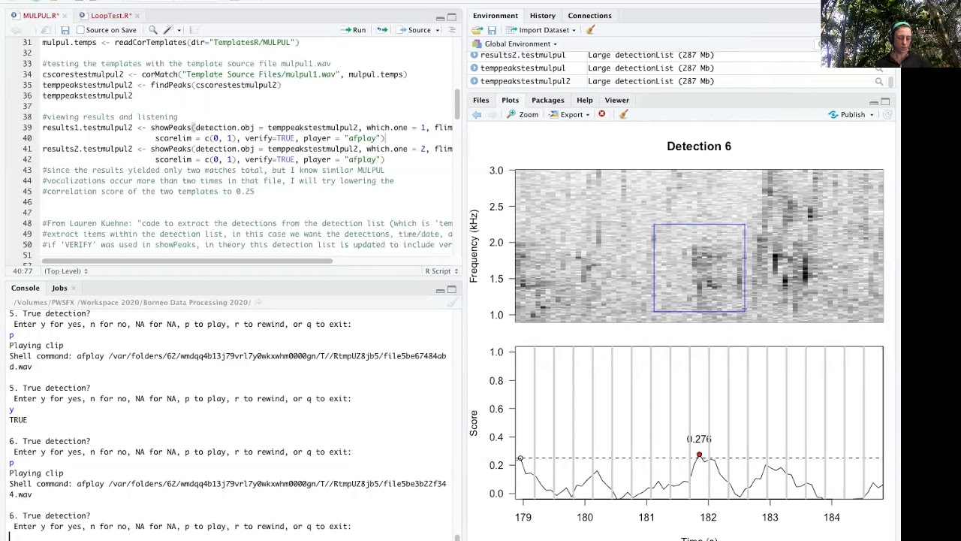Screen dimensions: 961x541
Task: Save workspace in Environment pane
Action: 492,30
